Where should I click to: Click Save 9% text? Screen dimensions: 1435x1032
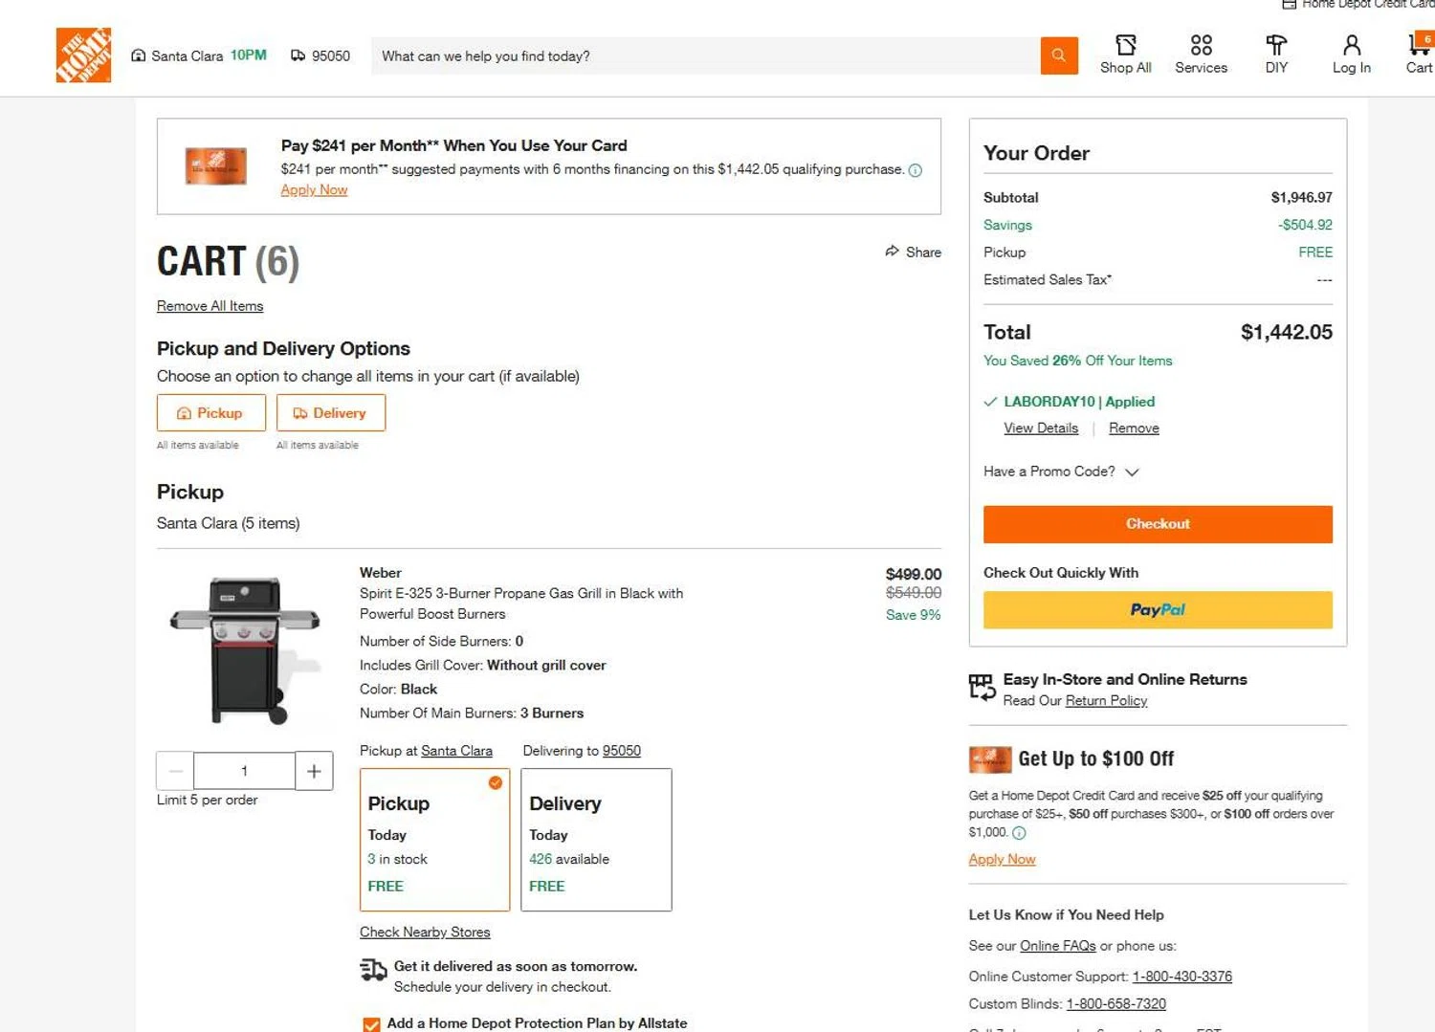tap(913, 615)
